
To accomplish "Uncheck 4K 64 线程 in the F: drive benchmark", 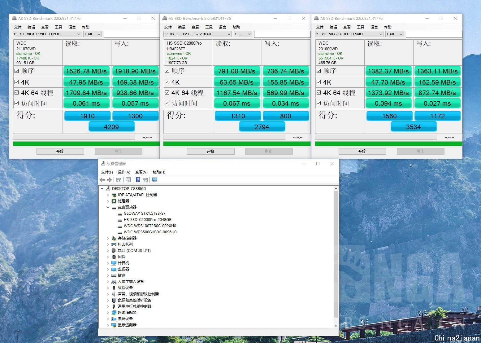I will click(319, 92).
